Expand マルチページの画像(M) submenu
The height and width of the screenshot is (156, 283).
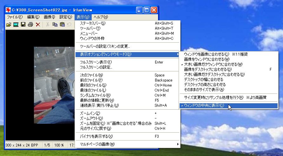128,144
